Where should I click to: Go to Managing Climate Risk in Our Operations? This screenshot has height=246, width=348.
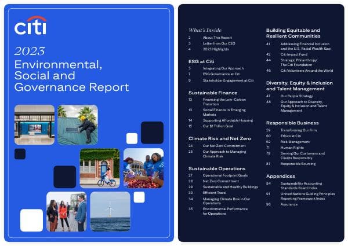tap(226, 201)
